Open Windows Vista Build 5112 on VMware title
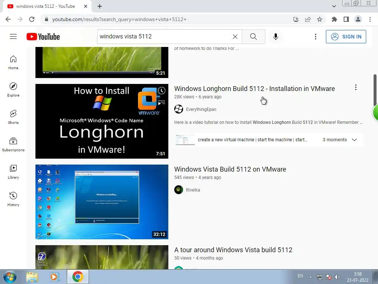378x284 pixels. [230, 169]
